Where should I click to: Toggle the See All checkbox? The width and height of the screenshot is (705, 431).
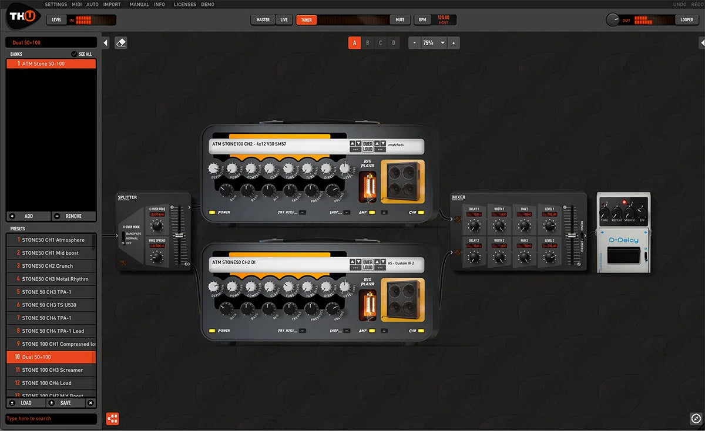point(74,54)
